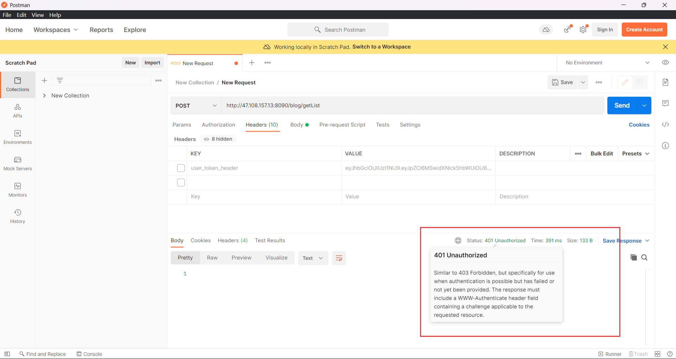The image size is (676, 359).
Task: Toggle two pane view icon in status bar
Action: (x=657, y=354)
